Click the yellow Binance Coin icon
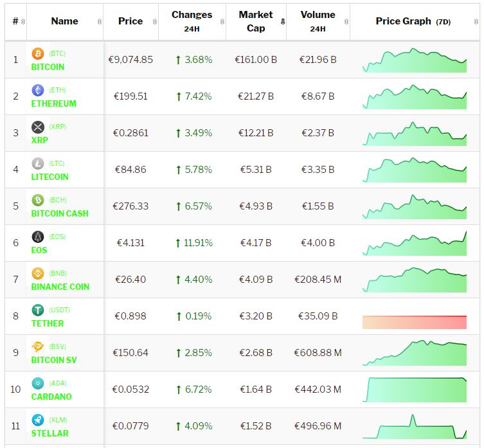484x448 pixels. [37, 273]
